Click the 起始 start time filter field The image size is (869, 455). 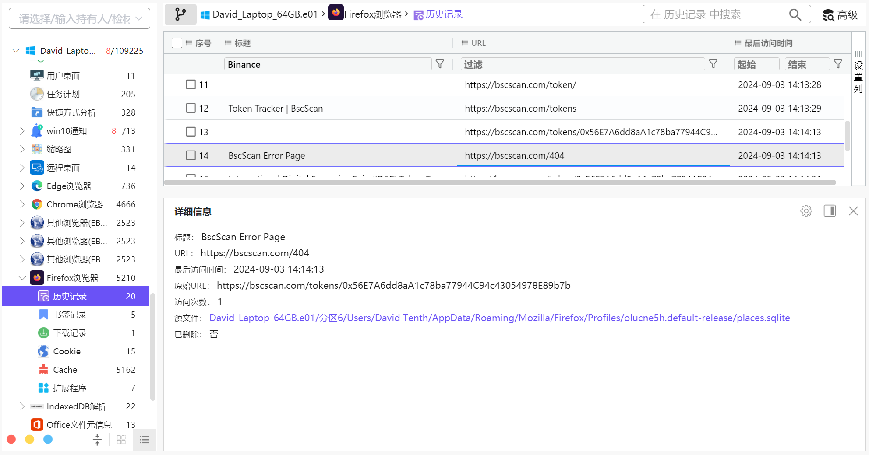pos(756,64)
